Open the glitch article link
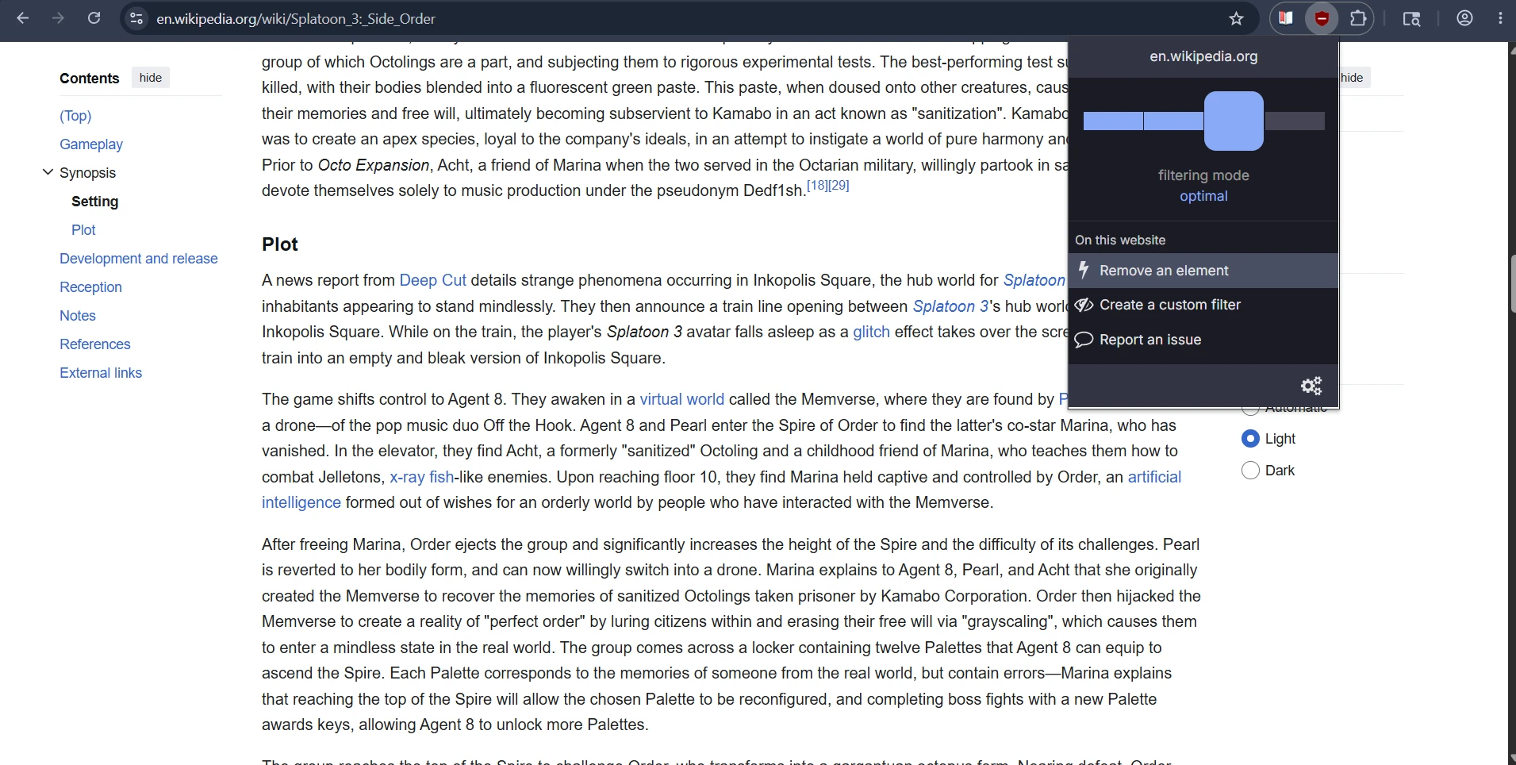This screenshot has height=765, width=1516. [x=871, y=332]
